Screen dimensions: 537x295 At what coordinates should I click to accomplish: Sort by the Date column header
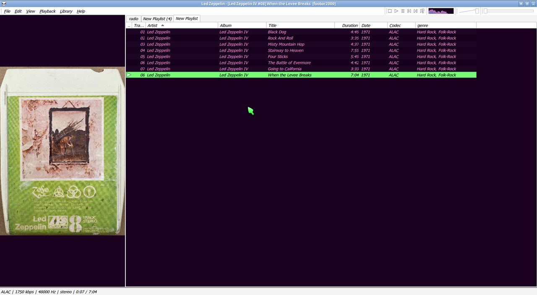click(x=373, y=26)
